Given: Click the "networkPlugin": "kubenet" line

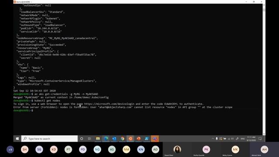Looking at the screenshot, I should tap(40, 18).
